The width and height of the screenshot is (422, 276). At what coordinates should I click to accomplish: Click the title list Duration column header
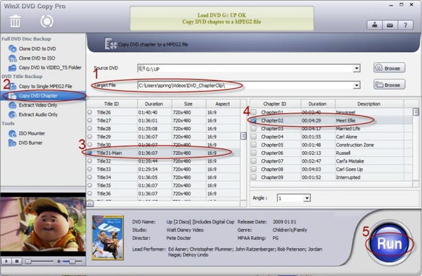pyautogui.click(x=154, y=104)
